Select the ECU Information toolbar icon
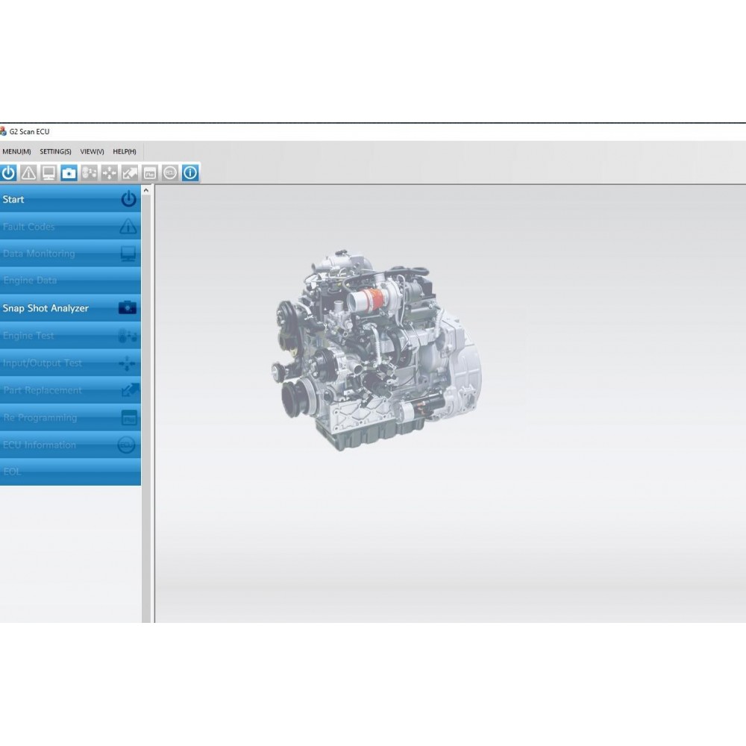The image size is (746, 746). pyautogui.click(x=170, y=172)
